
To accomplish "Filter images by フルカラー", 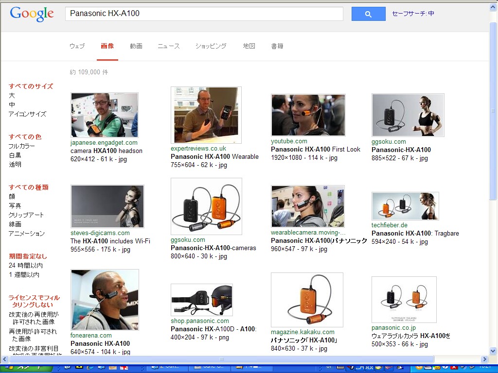I will (x=21, y=146).
